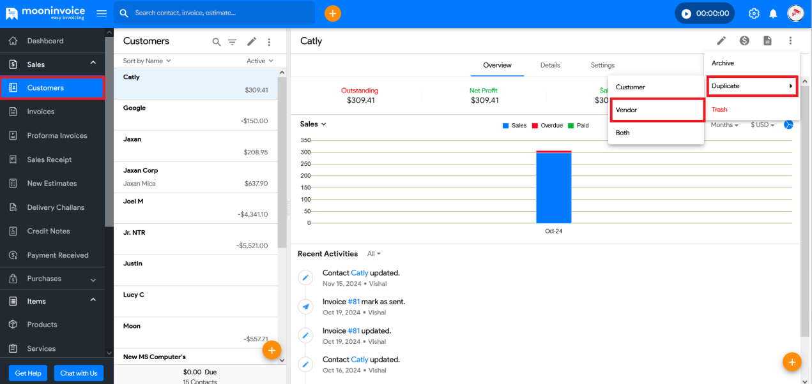Expand the Purchases sidebar section
Viewport: 812px width, 384px height.
(93, 279)
